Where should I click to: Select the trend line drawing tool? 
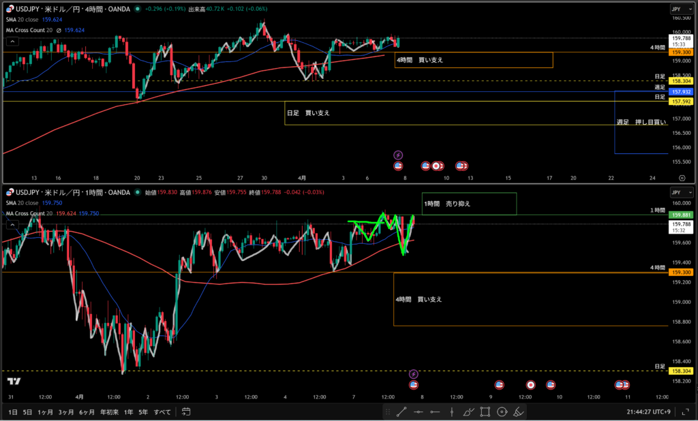tap(401, 411)
